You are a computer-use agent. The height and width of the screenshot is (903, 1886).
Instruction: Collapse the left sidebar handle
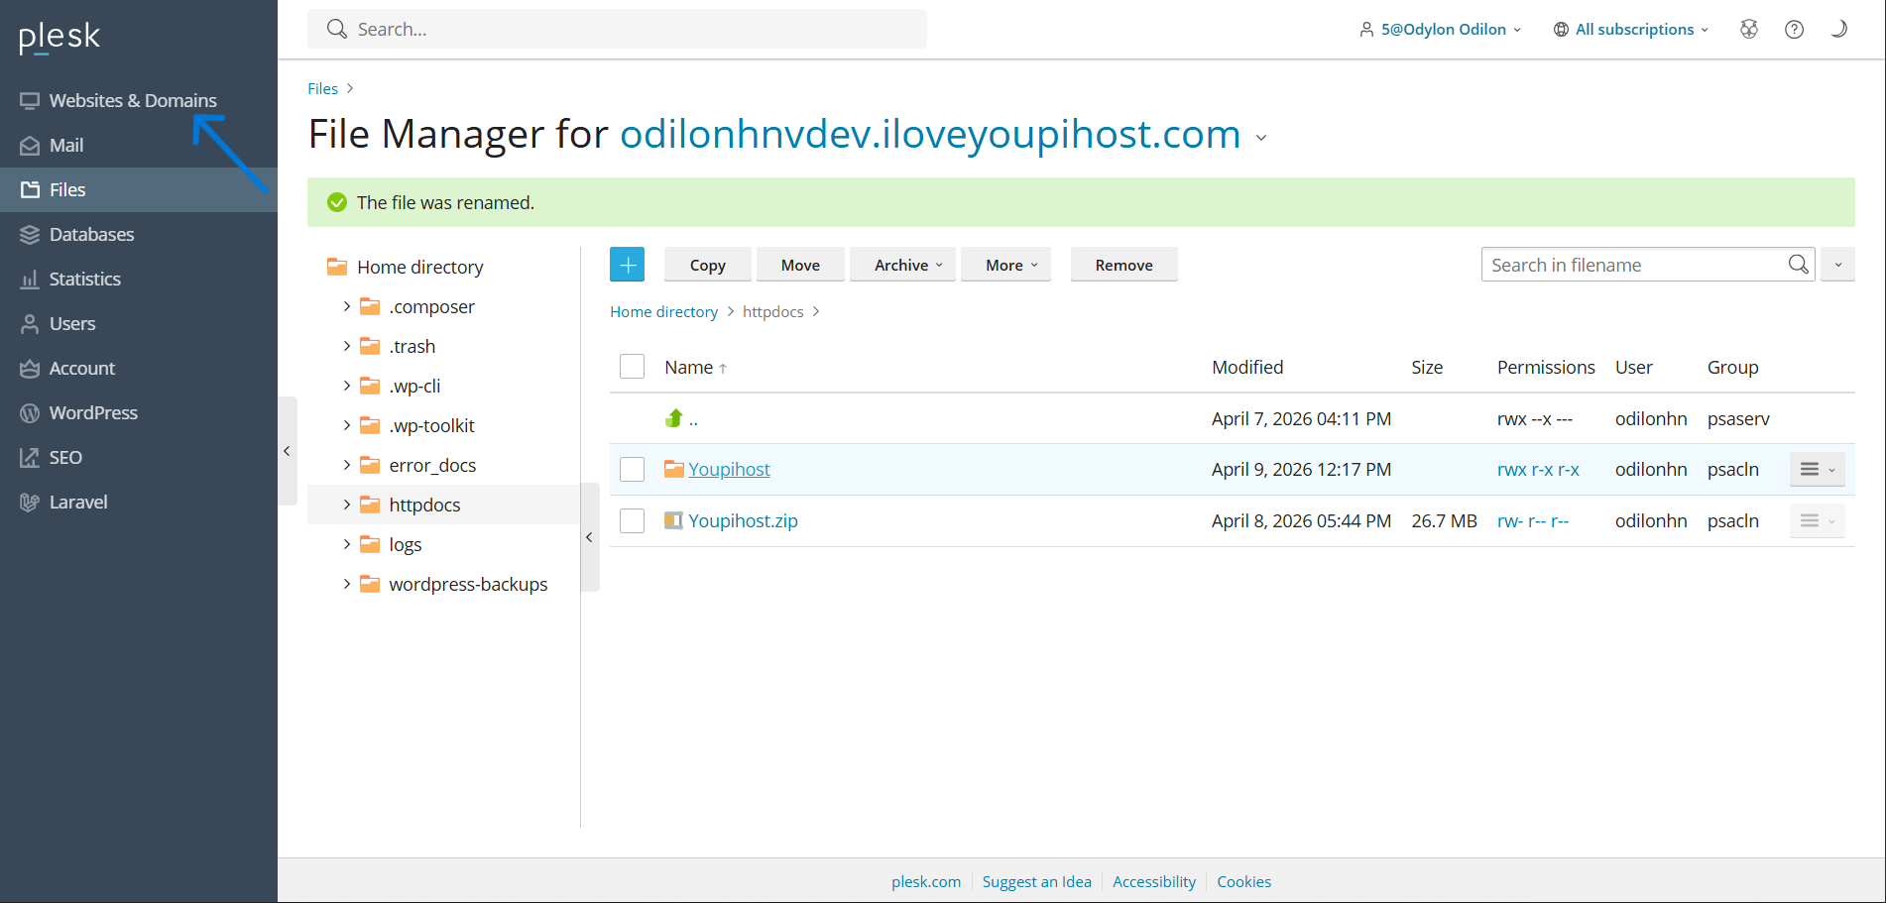coord(287,451)
